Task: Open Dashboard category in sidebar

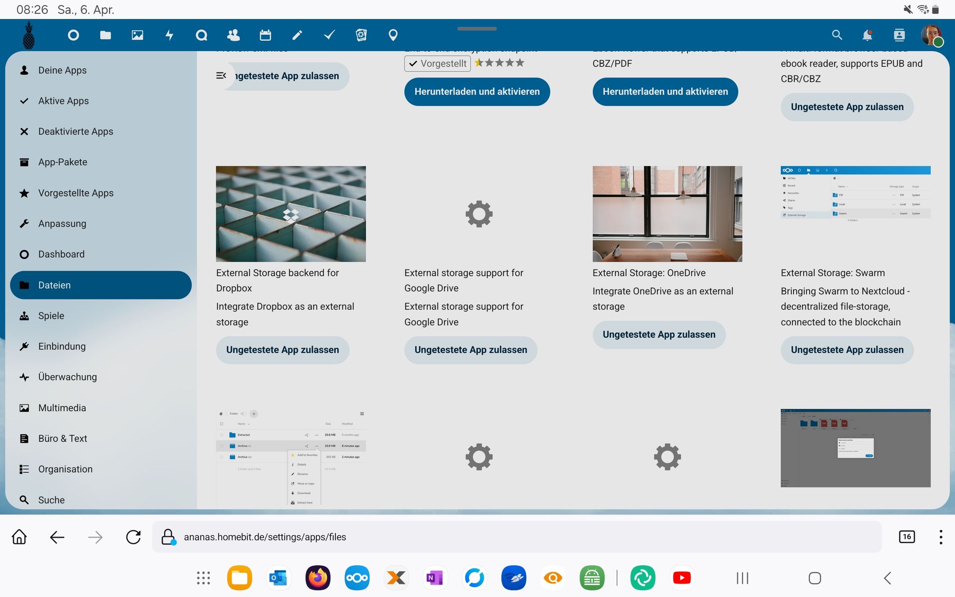Action: (x=101, y=254)
